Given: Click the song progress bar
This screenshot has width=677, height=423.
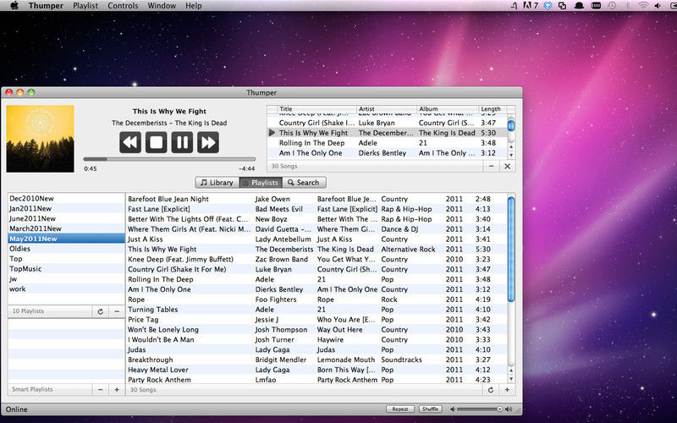Looking at the screenshot, I should click(x=169, y=159).
